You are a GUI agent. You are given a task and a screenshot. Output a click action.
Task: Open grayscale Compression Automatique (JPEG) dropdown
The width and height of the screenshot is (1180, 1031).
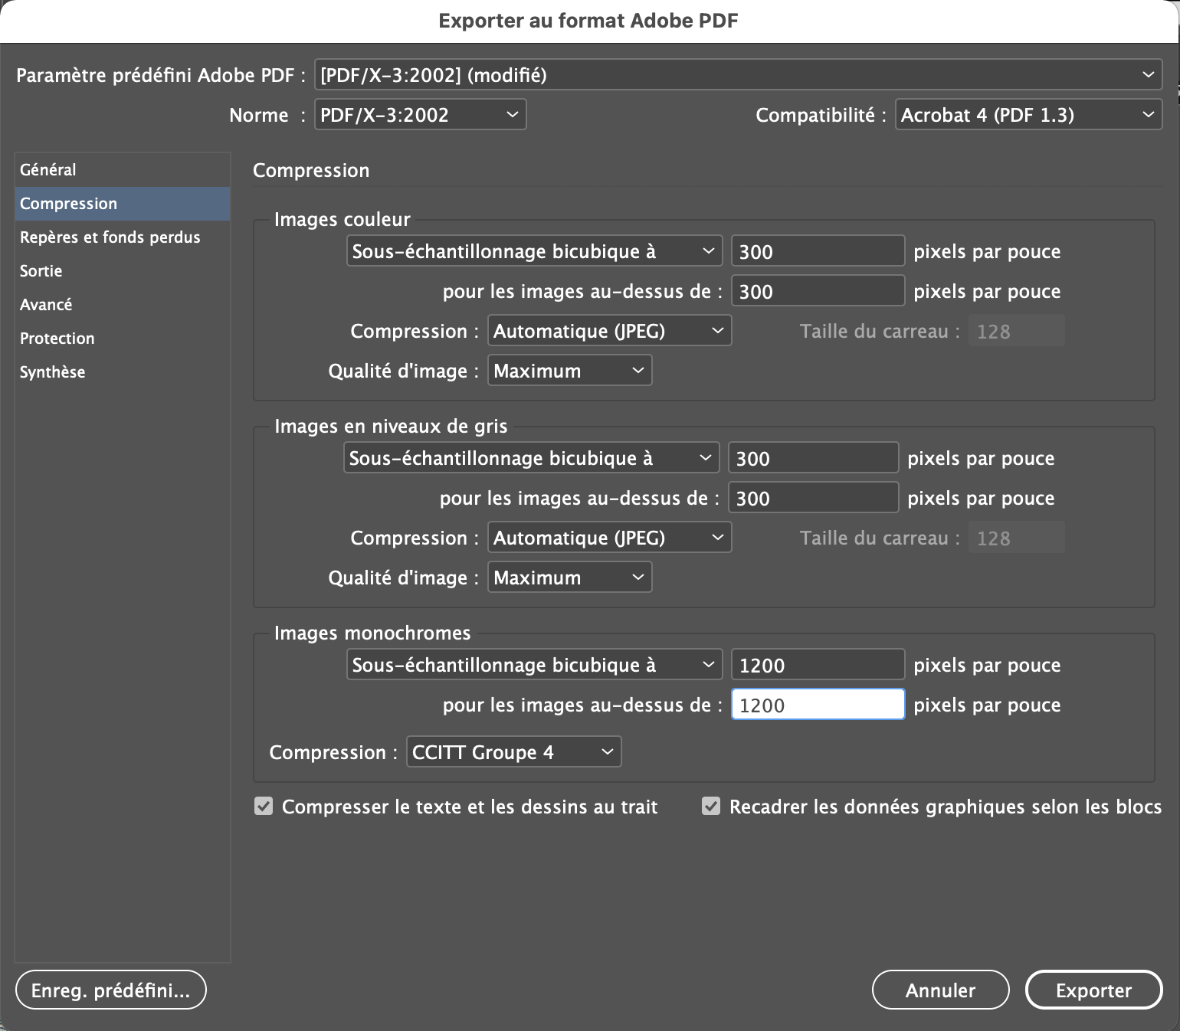(x=609, y=538)
